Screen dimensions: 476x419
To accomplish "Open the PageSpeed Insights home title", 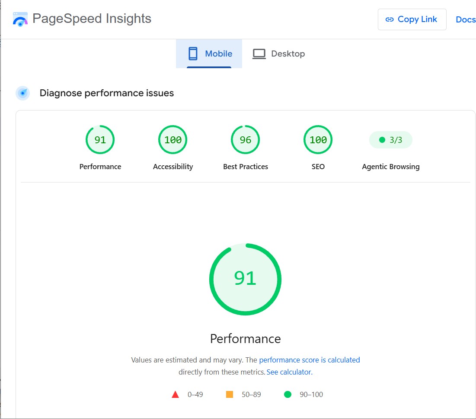I will click(92, 19).
